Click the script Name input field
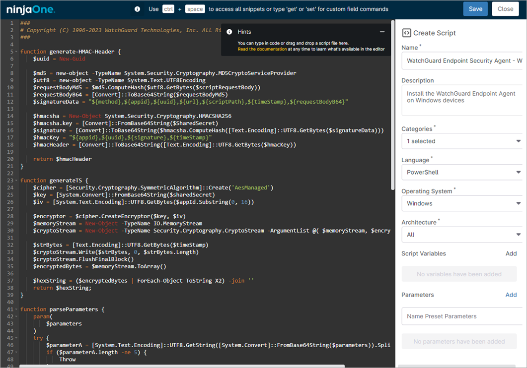Viewport: 527px width, 368px height. coord(461,61)
